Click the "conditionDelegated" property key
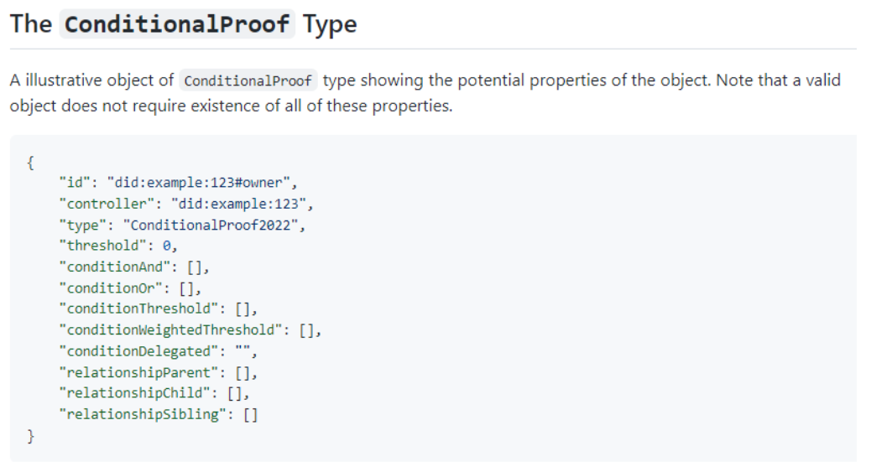The height and width of the screenshot is (472, 871). coord(138,351)
